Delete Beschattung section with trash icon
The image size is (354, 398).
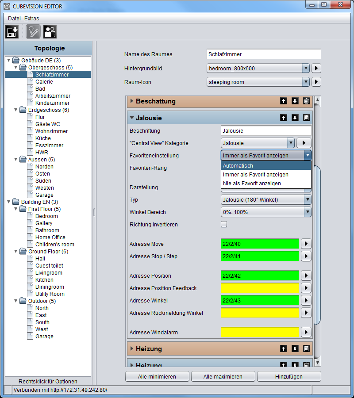point(306,101)
